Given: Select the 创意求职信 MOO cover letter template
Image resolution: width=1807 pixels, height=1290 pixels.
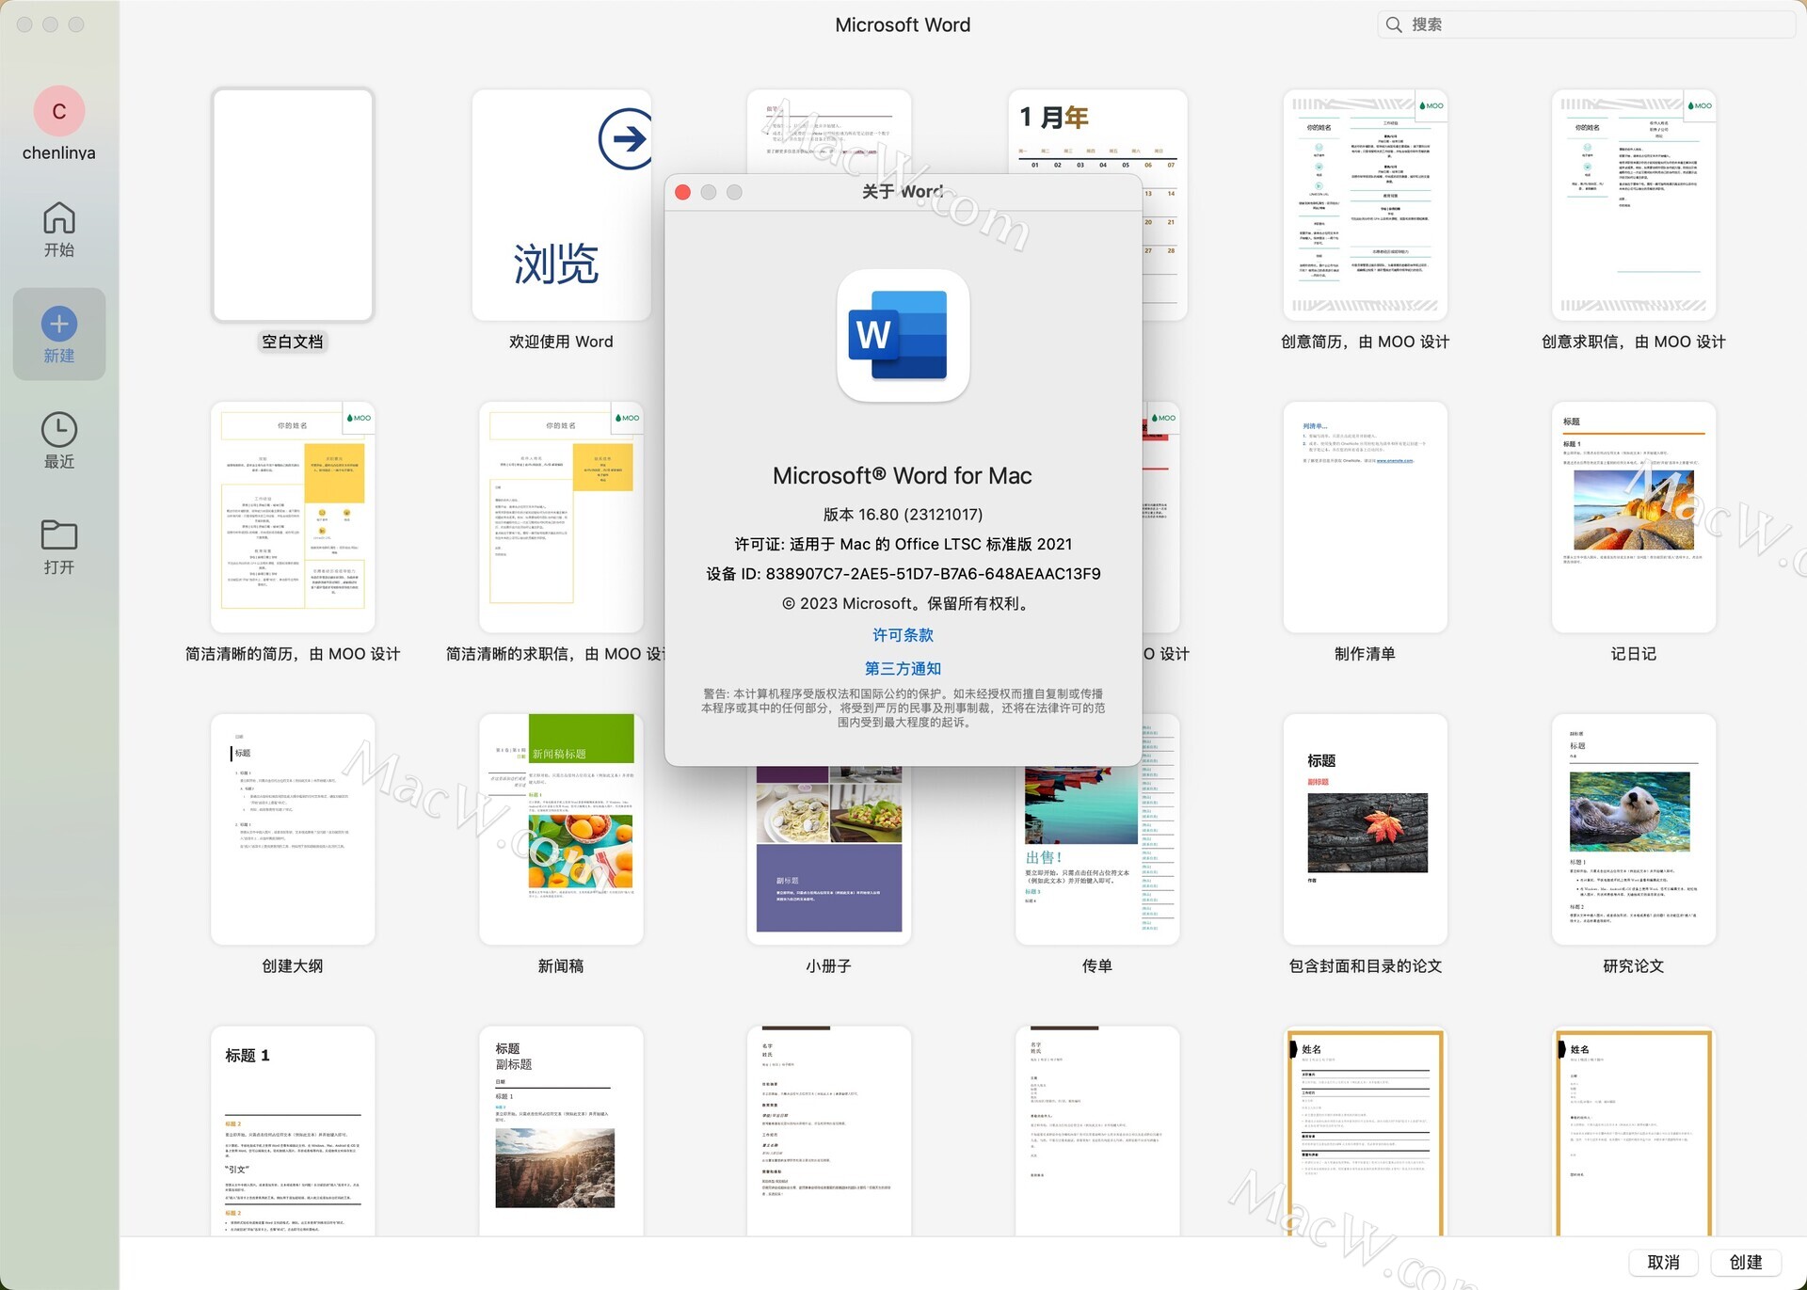Looking at the screenshot, I should pos(1633,205).
